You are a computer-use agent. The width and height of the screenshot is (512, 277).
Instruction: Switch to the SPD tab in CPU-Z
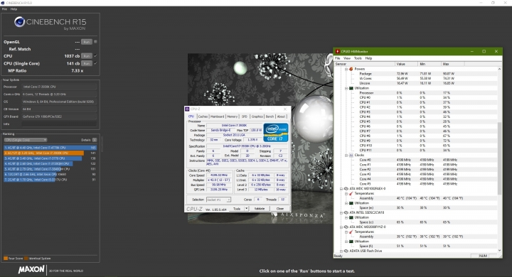tap(244, 116)
